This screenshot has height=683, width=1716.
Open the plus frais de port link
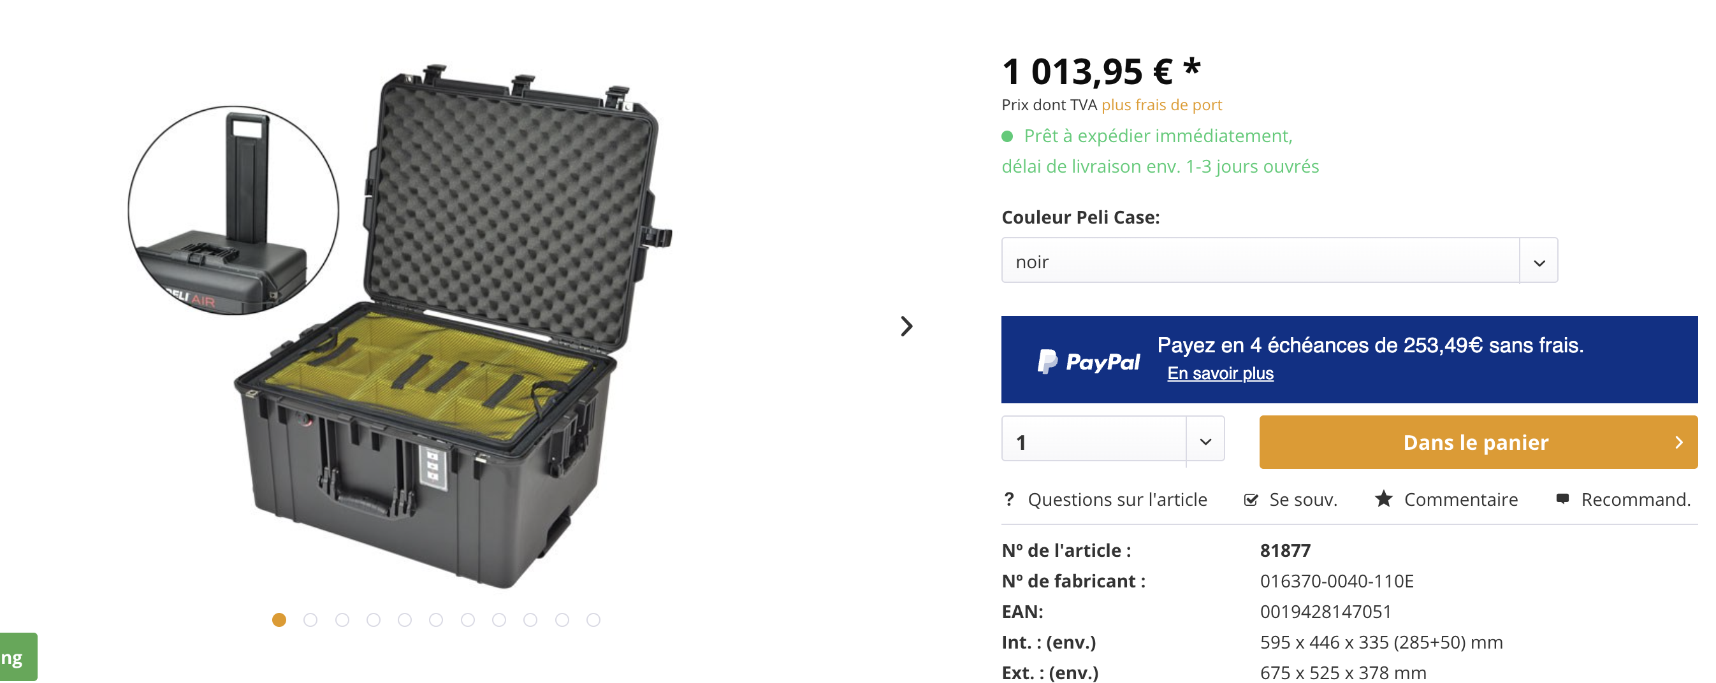[x=1161, y=104]
